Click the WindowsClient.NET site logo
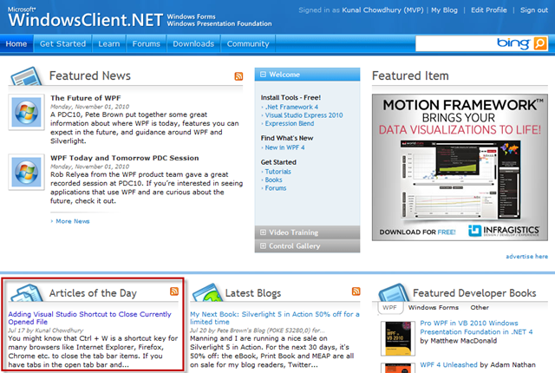Screen dimensions: 555x373 coord(85,17)
